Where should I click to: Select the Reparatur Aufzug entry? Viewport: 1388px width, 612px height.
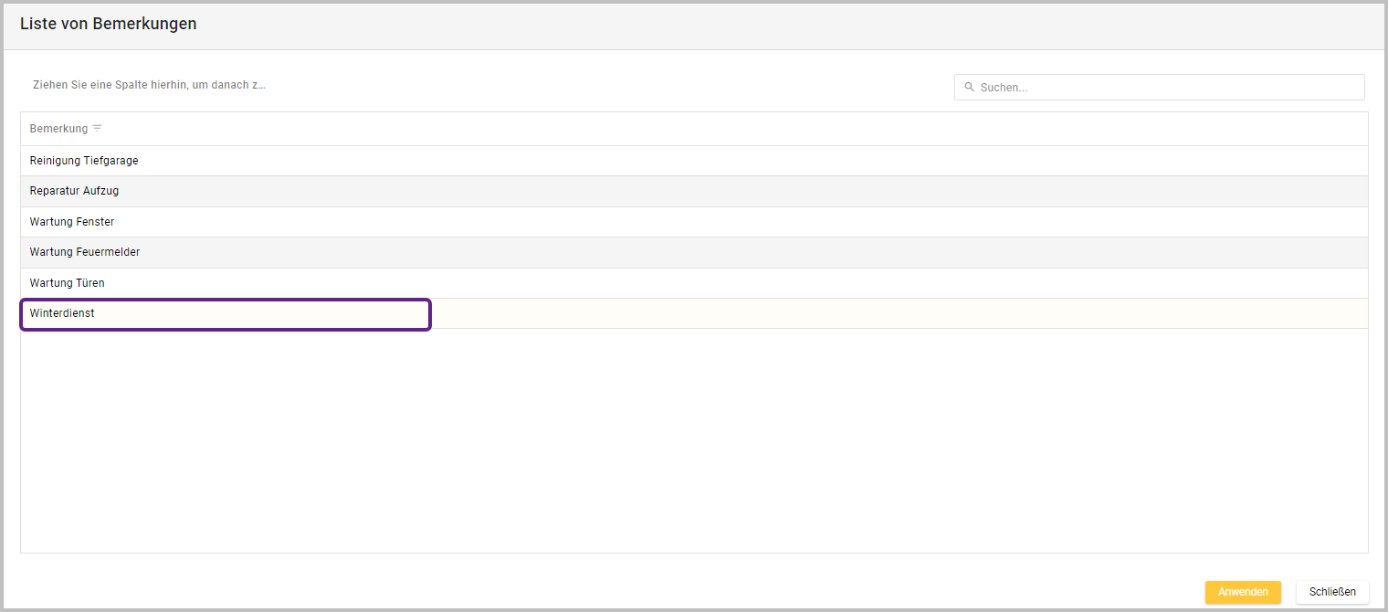coord(74,191)
